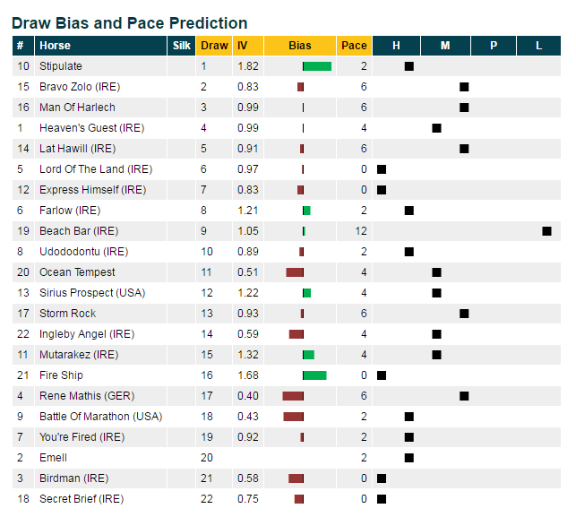Viewport: 576px width, 517px height.
Task: Open horse Sirius Prospect (USA)
Action: (x=92, y=293)
